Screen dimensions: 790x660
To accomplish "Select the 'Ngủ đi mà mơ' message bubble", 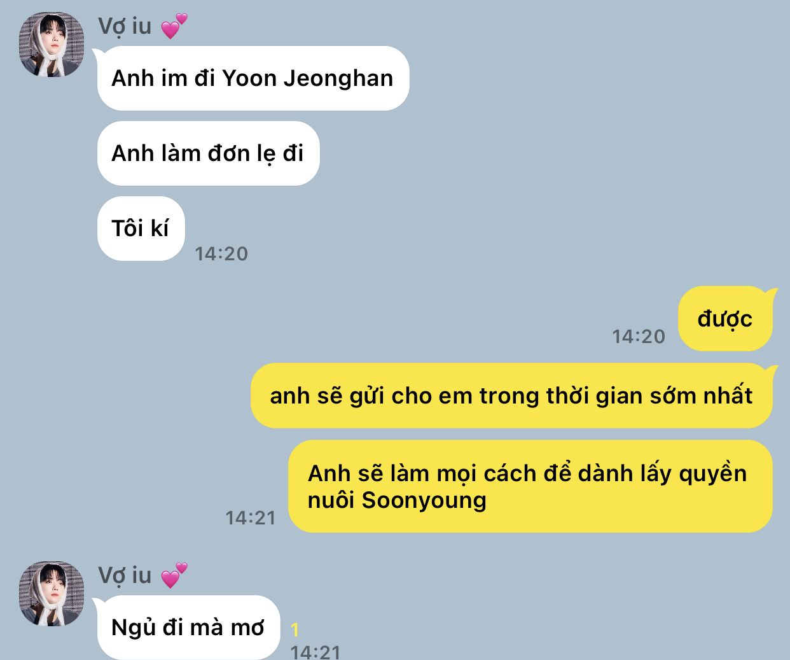I will click(x=188, y=628).
